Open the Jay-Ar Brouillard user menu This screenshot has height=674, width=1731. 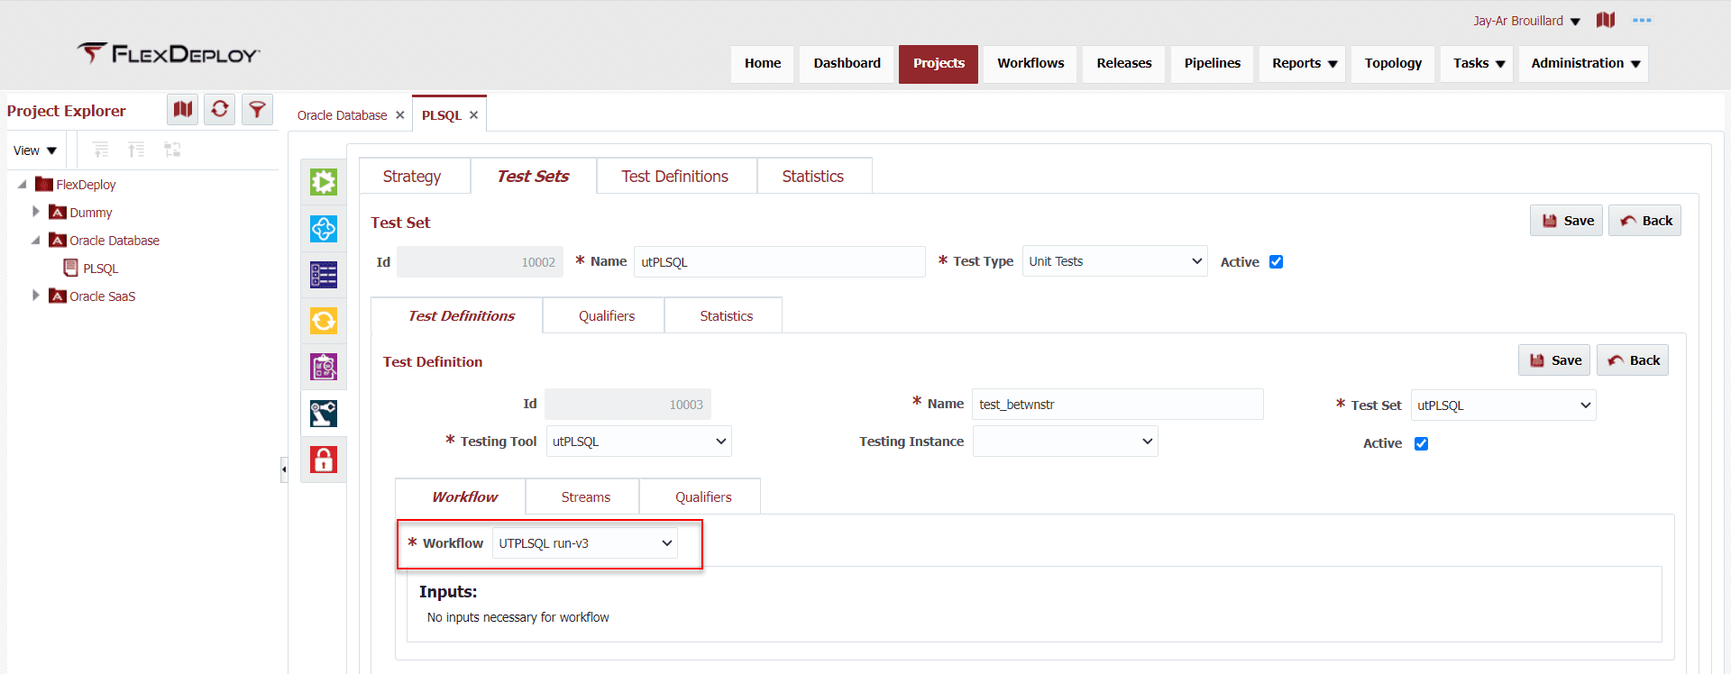click(1526, 21)
